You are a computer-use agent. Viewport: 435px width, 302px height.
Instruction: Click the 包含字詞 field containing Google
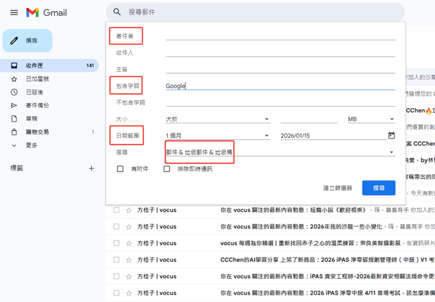coord(281,86)
